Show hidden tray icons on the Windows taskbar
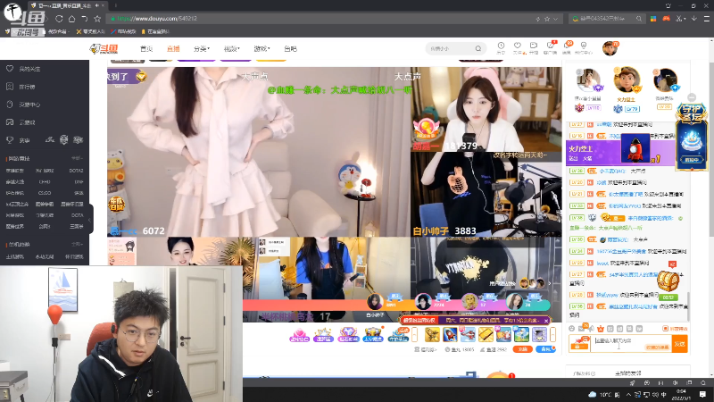The image size is (714, 402). click(628, 395)
